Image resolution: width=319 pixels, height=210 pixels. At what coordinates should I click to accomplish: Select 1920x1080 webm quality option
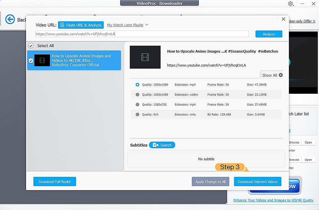pyautogui.click(x=138, y=95)
